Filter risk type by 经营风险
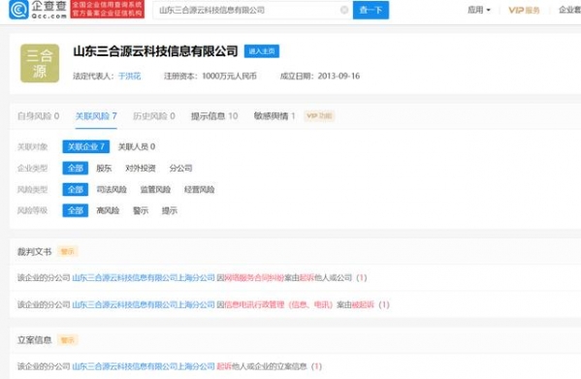This screenshot has height=379, width=581. pyautogui.click(x=200, y=190)
